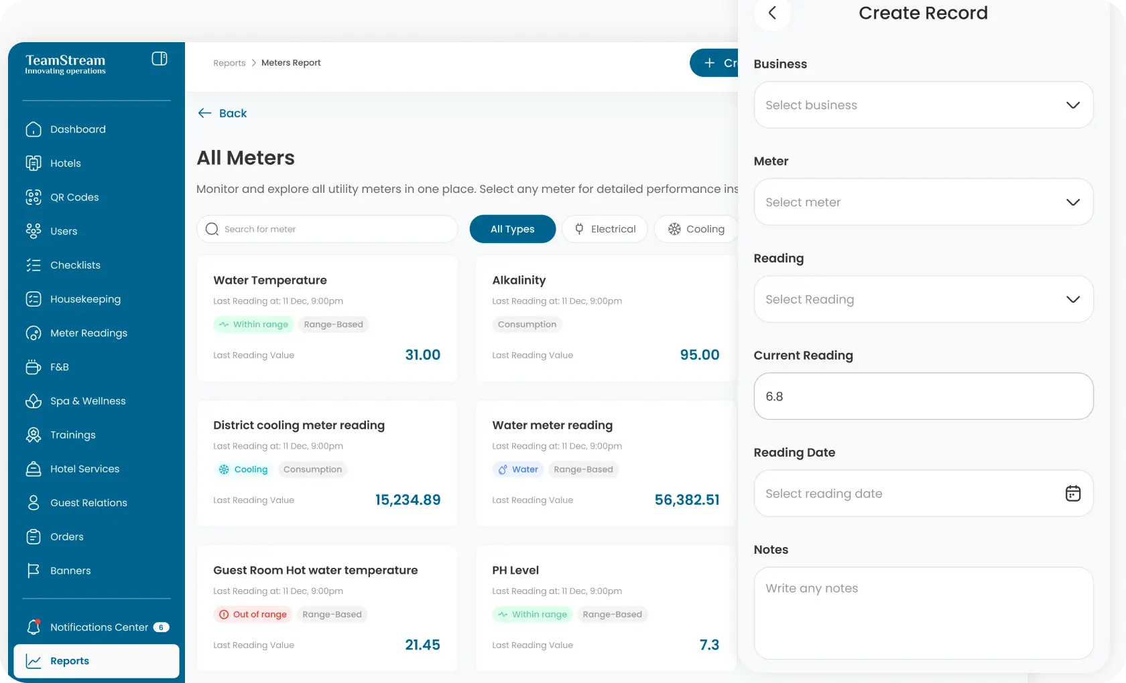1126x683 pixels.
Task: Open the Select business dropdown
Action: click(x=923, y=105)
